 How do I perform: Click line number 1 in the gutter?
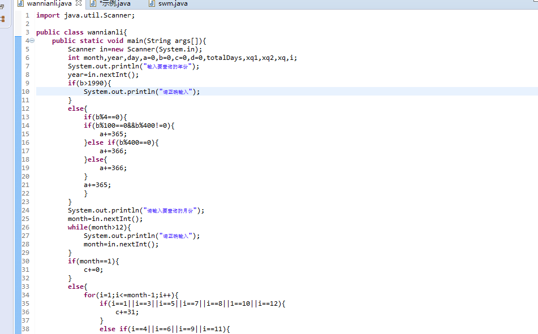point(28,15)
